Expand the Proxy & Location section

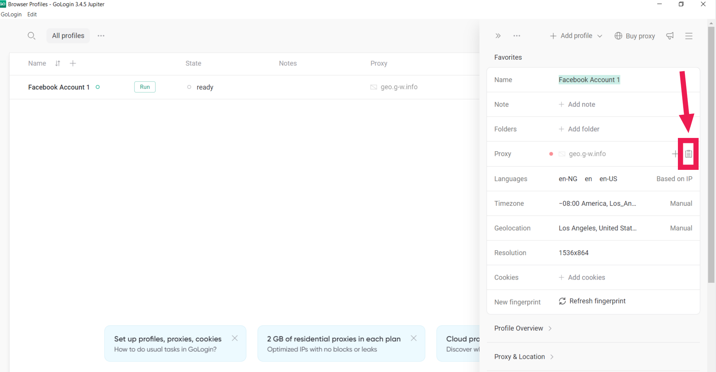tap(524, 357)
